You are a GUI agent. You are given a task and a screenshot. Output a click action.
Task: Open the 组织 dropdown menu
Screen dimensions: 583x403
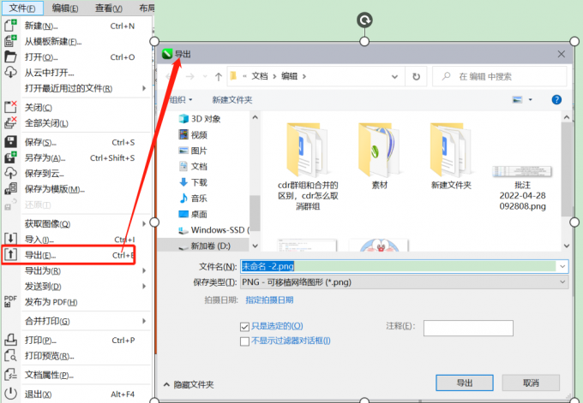(x=181, y=100)
